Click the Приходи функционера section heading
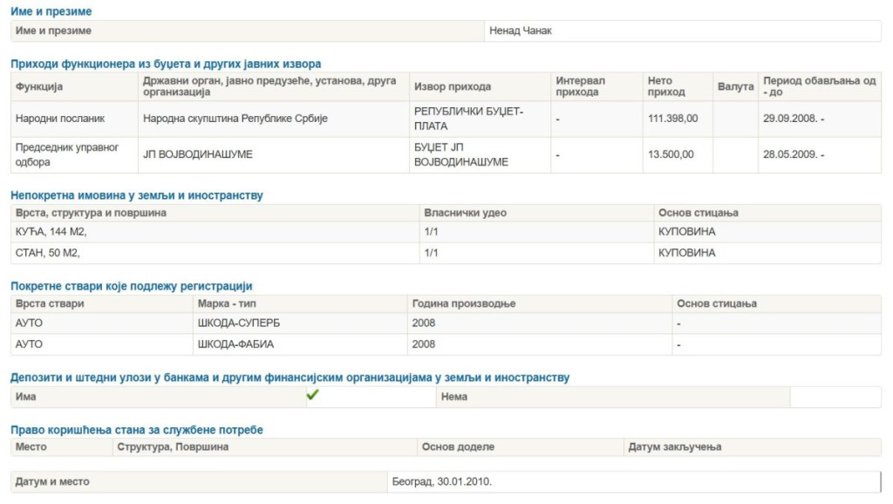The image size is (893, 504). click(166, 64)
